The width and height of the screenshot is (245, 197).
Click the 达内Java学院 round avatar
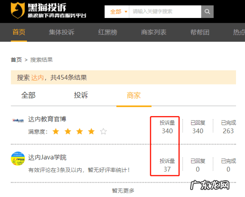click(x=18, y=159)
